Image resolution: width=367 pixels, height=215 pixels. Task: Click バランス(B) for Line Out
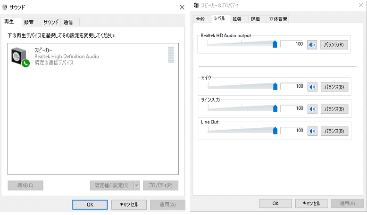[x=334, y=131]
